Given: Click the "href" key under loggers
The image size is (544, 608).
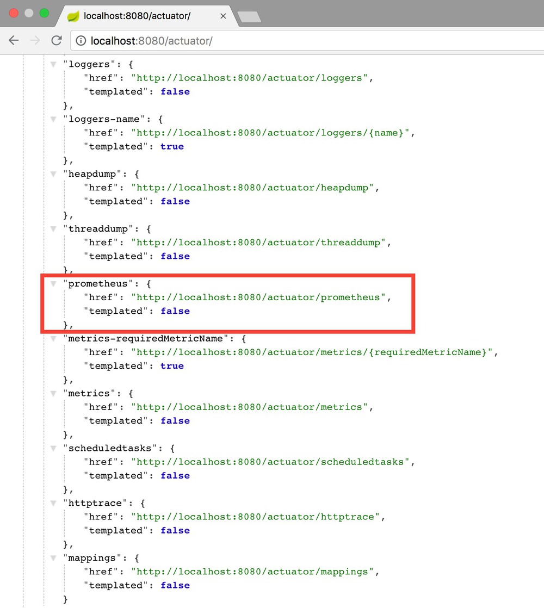Looking at the screenshot, I should coord(101,78).
